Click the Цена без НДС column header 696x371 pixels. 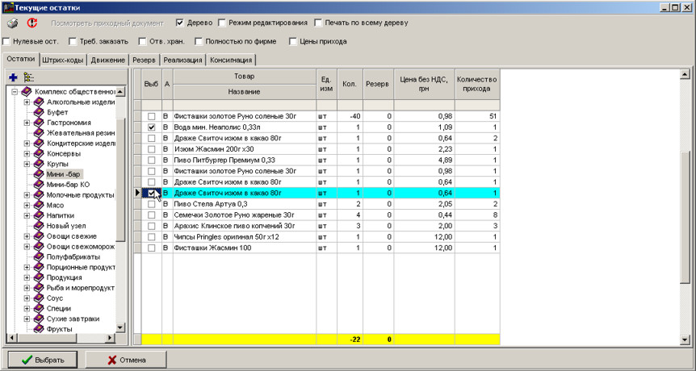(424, 84)
